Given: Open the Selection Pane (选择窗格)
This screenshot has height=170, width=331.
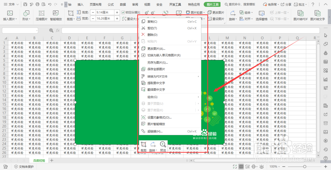Looking at the screenshot, I should pos(261,16).
